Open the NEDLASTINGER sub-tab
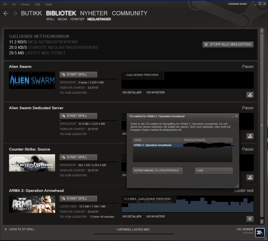 tap(99, 19)
